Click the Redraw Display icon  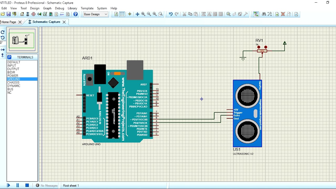116,14
